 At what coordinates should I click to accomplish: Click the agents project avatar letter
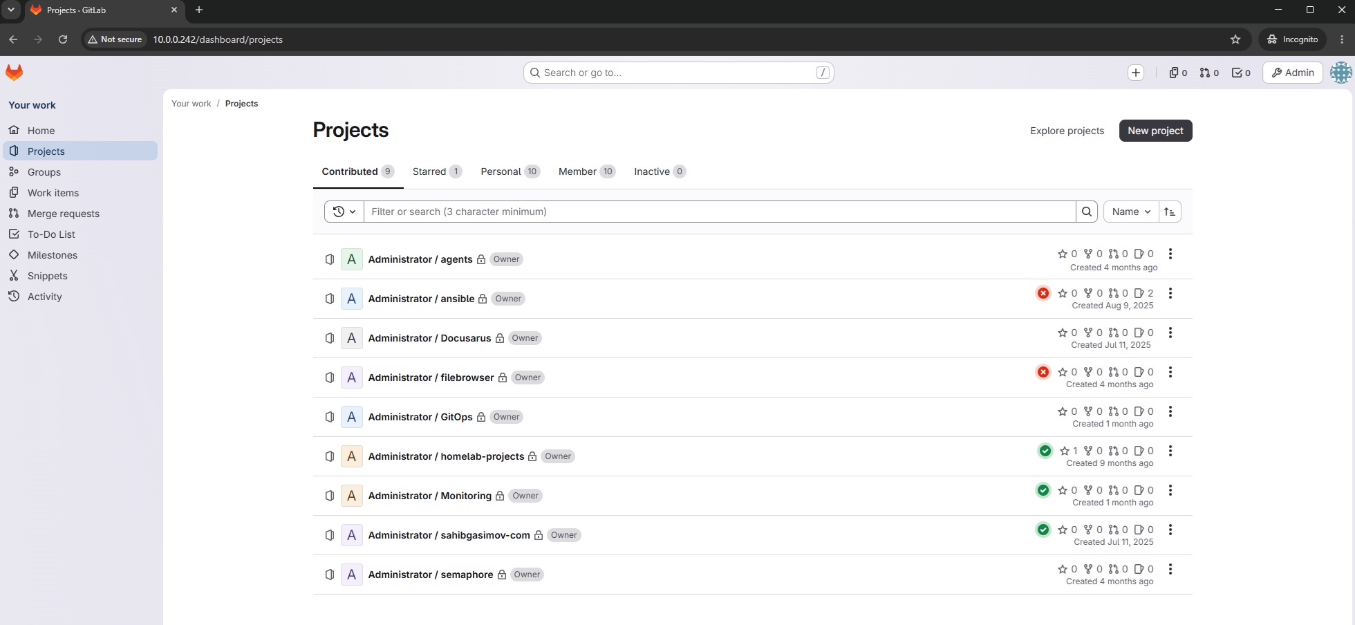click(x=351, y=259)
